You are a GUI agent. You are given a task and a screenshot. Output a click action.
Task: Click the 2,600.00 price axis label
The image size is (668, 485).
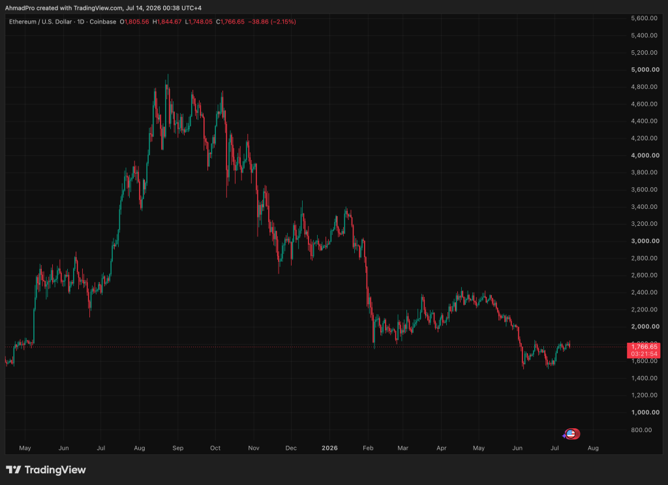point(644,275)
